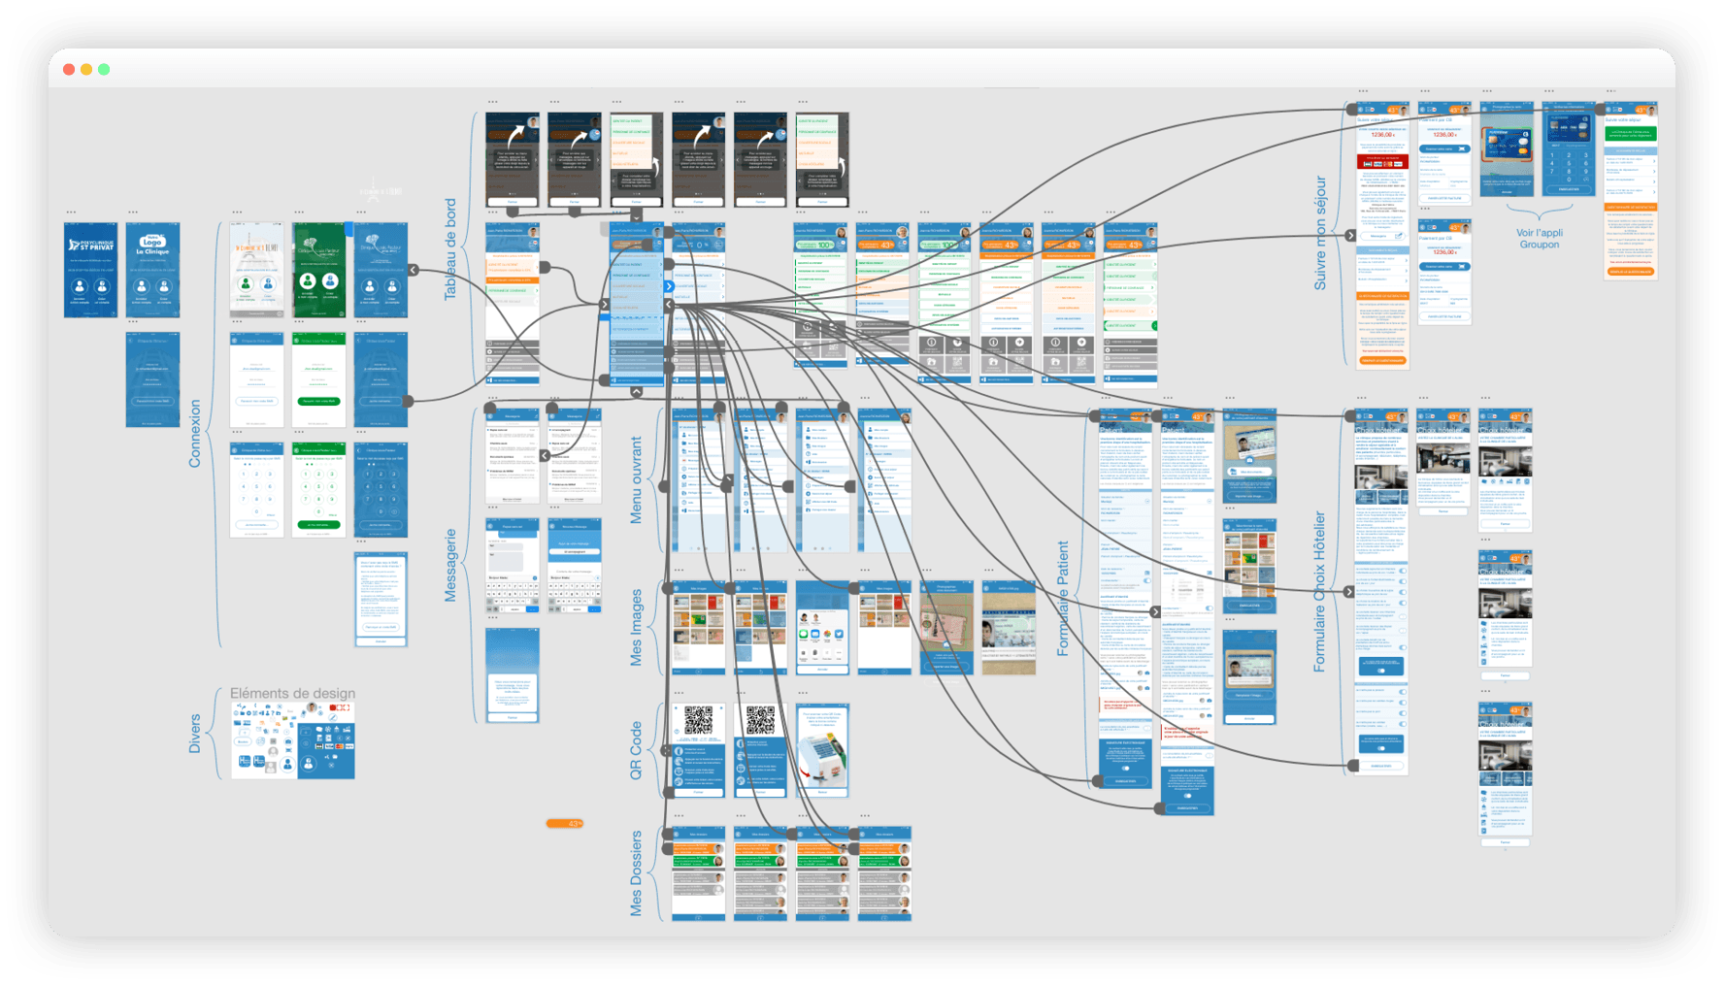
Task: Select the 'Connexion' section label
Action: click(194, 434)
